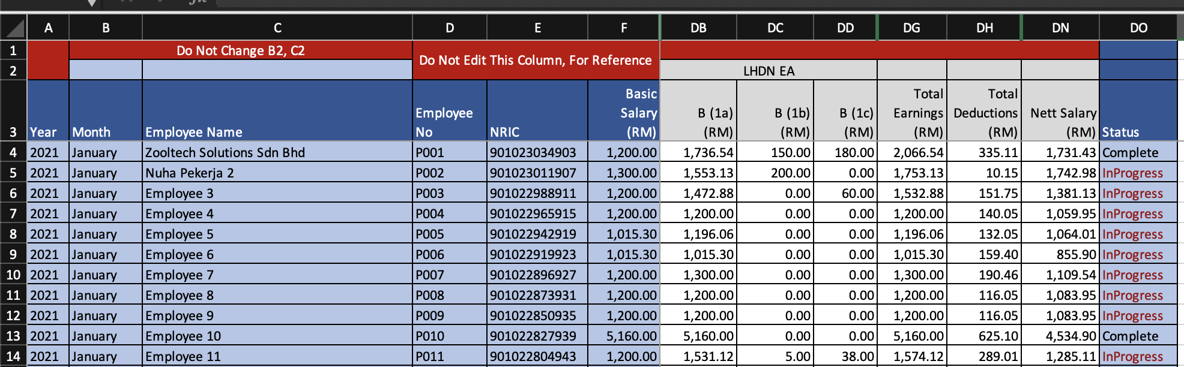Select 'Zooltech Solutions Sdn Bhd' cell
1184x367 pixels.
coord(277,152)
